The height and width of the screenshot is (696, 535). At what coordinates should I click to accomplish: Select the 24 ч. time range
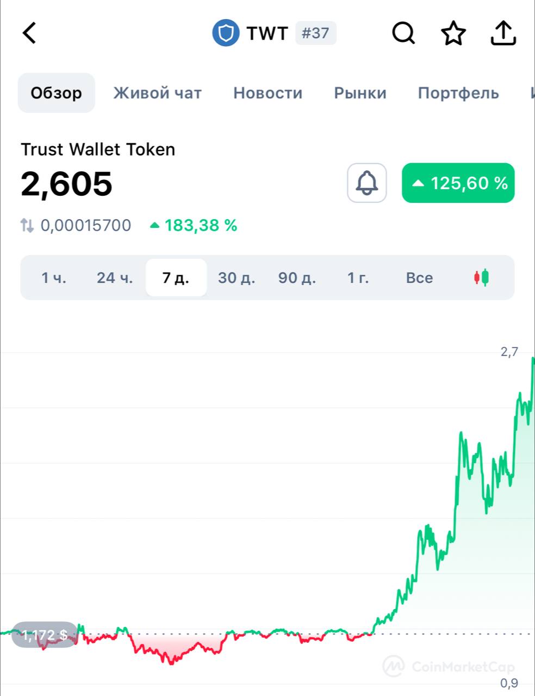point(115,278)
